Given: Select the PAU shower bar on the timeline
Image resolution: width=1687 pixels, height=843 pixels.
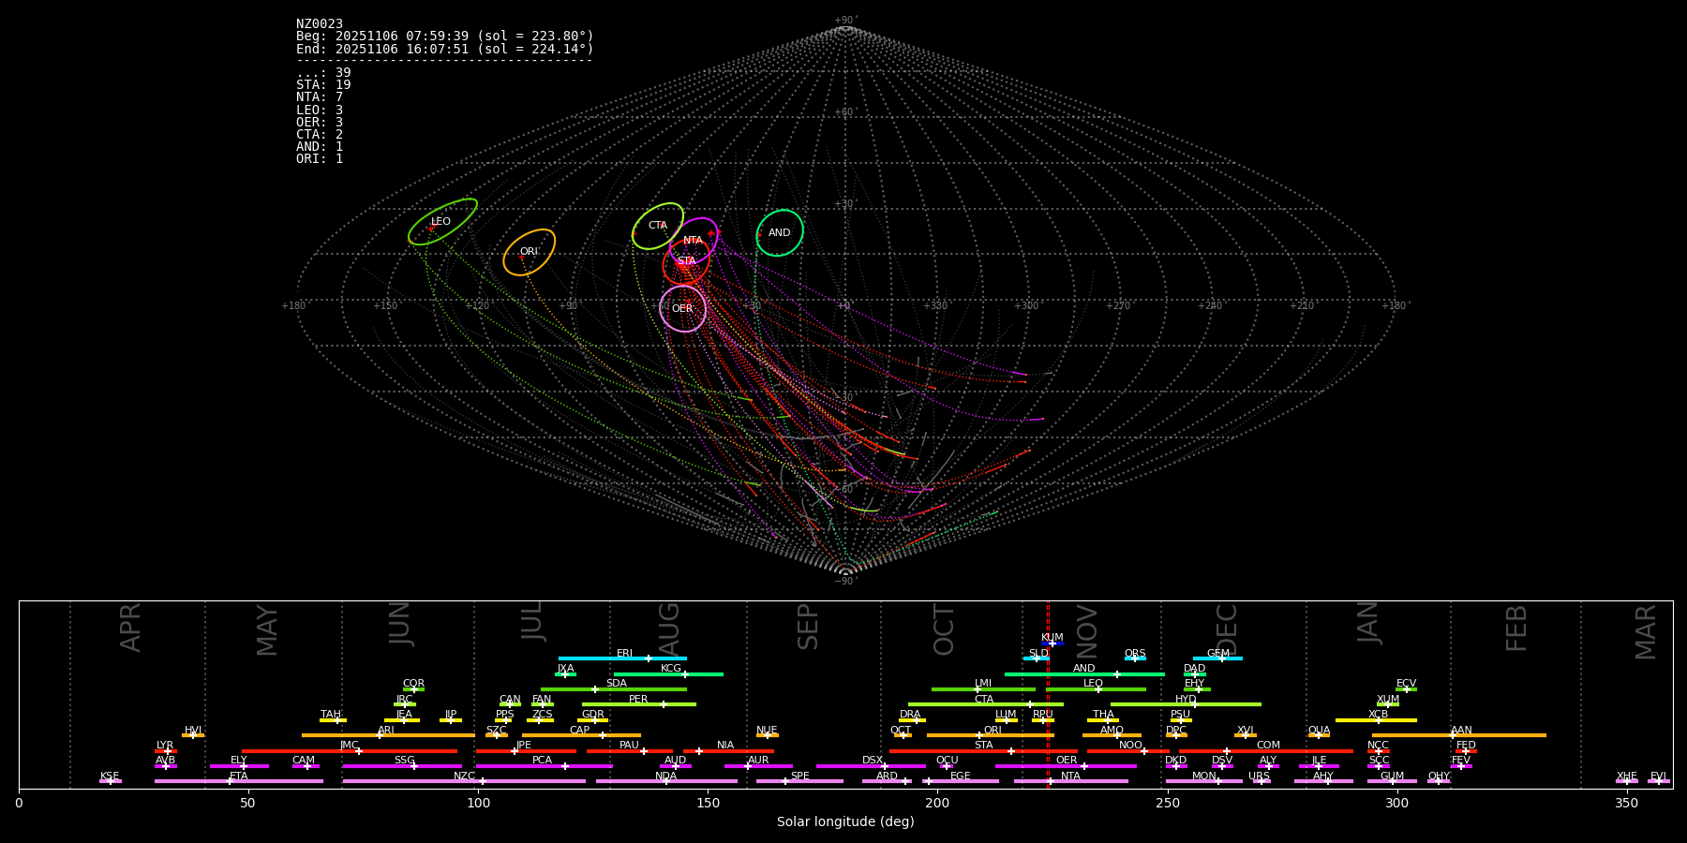Looking at the screenshot, I should coord(630,750).
